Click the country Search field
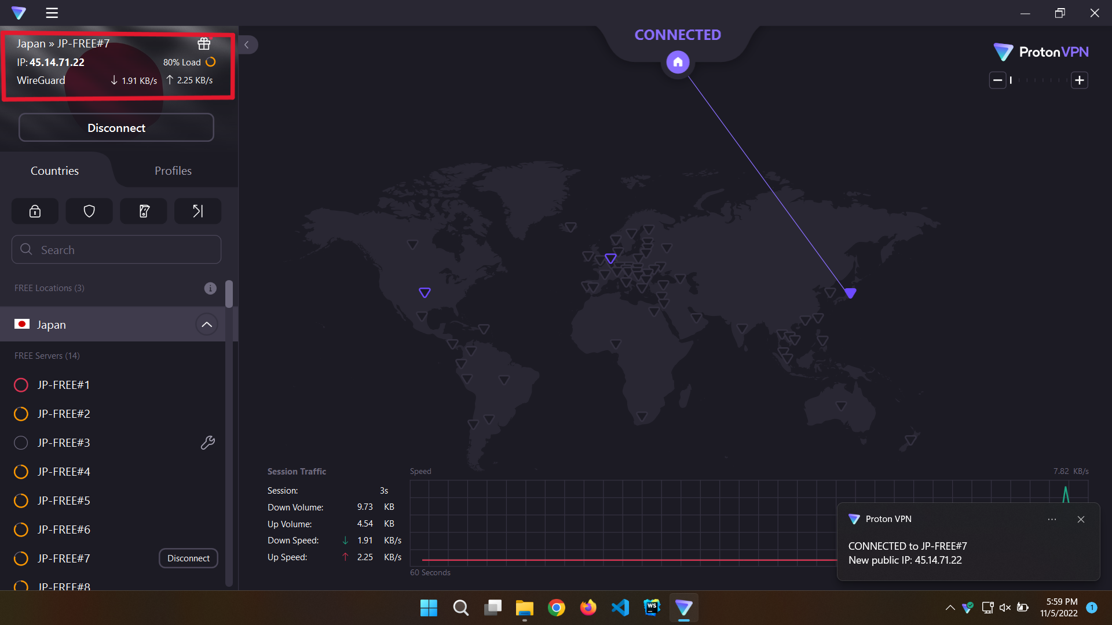 [116, 250]
